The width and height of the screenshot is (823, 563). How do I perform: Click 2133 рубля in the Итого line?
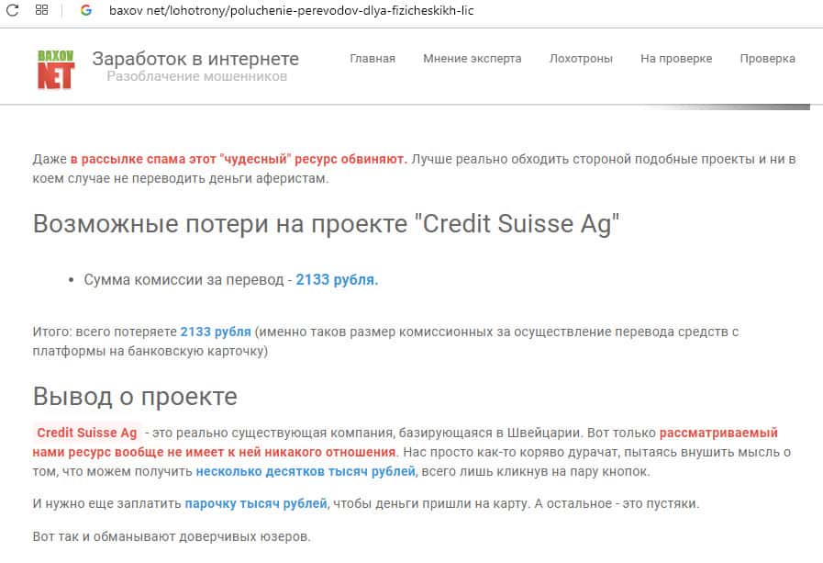[x=216, y=332]
